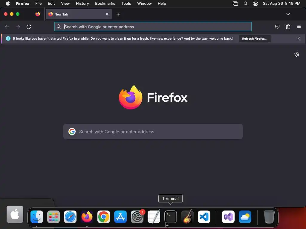Open App Store from the Dock

tap(120, 216)
